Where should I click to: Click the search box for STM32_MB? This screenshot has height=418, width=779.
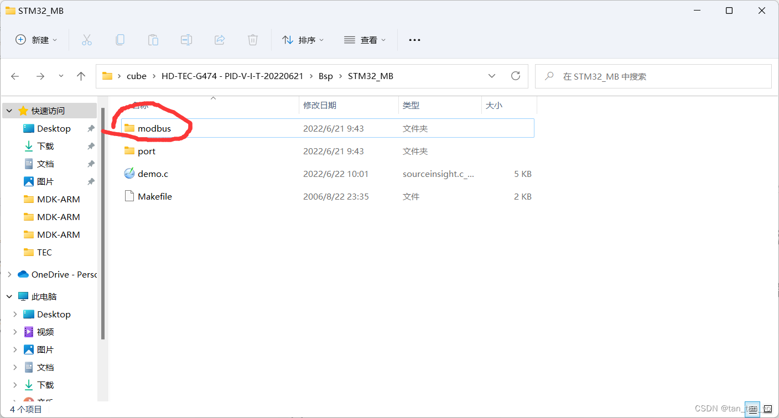click(x=653, y=76)
